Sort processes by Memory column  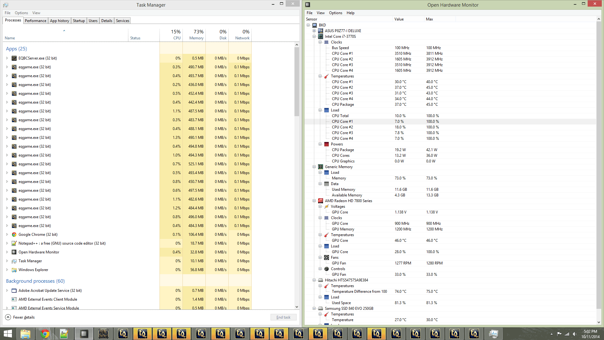pyautogui.click(x=194, y=35)
